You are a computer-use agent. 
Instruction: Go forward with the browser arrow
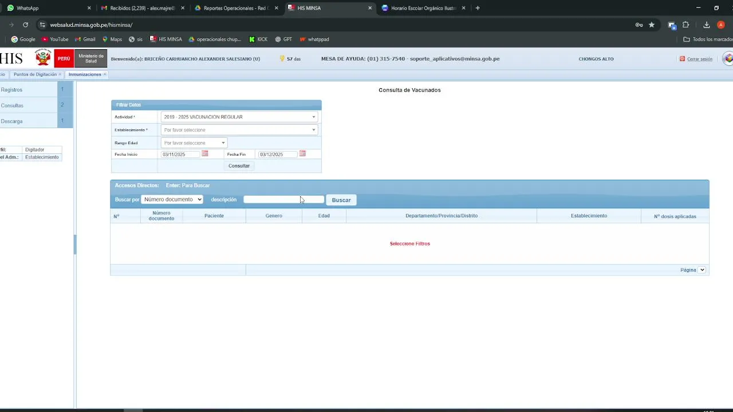[x=11, y=25]
